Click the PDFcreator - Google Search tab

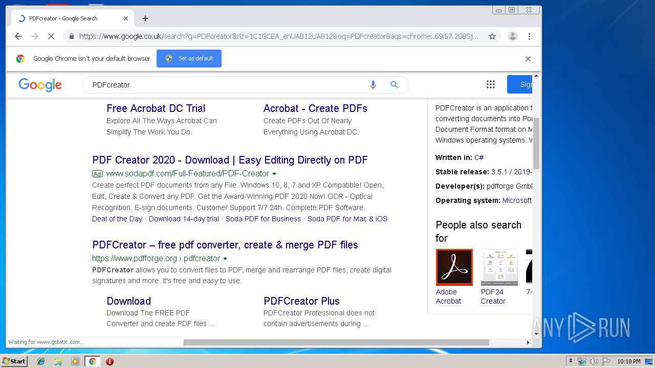click(72, 18)
